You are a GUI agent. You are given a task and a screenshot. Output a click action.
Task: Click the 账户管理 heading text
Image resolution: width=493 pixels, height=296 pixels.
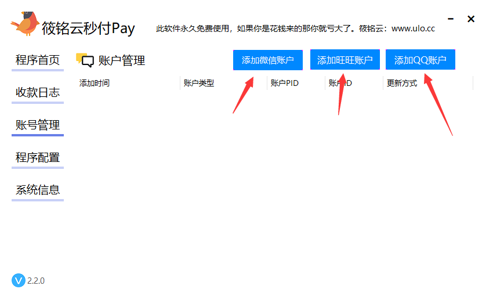(122, 60)
